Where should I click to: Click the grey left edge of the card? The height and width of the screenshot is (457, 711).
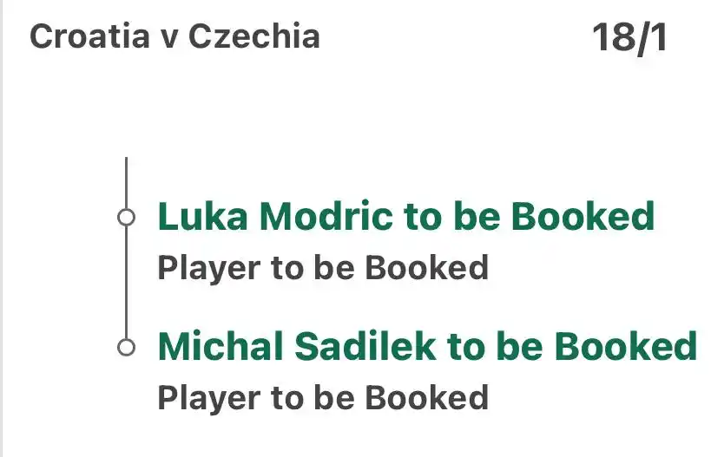pyautogui.click(x=2, y=228)
